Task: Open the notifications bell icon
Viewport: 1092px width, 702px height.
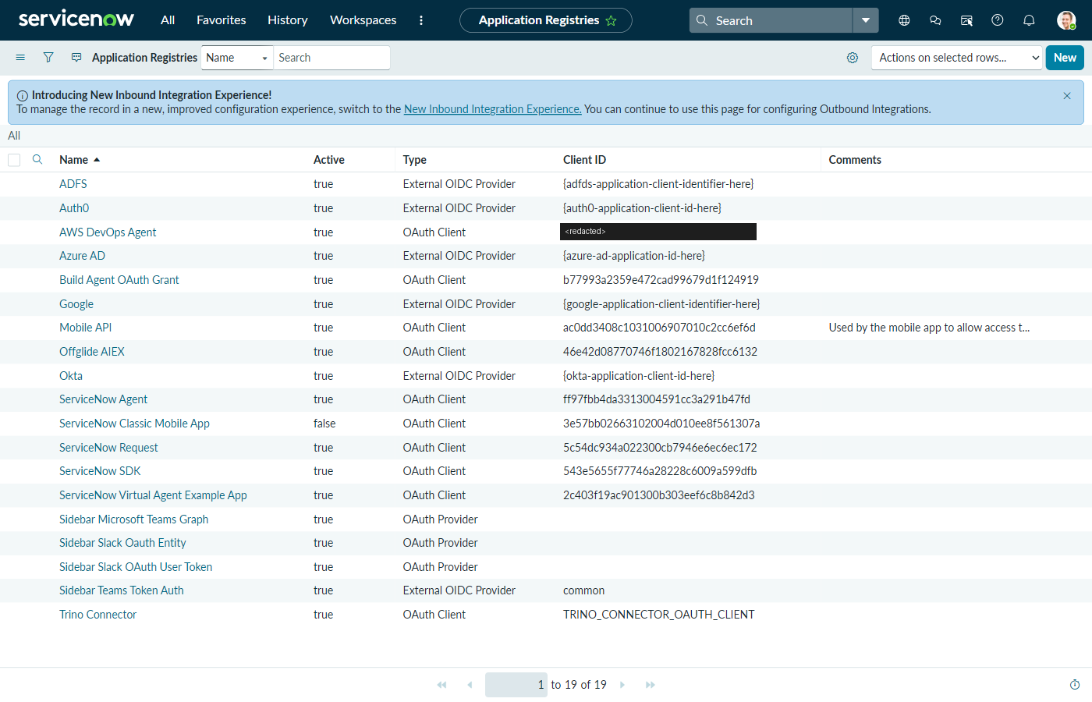Action: tap(1029, 20)
